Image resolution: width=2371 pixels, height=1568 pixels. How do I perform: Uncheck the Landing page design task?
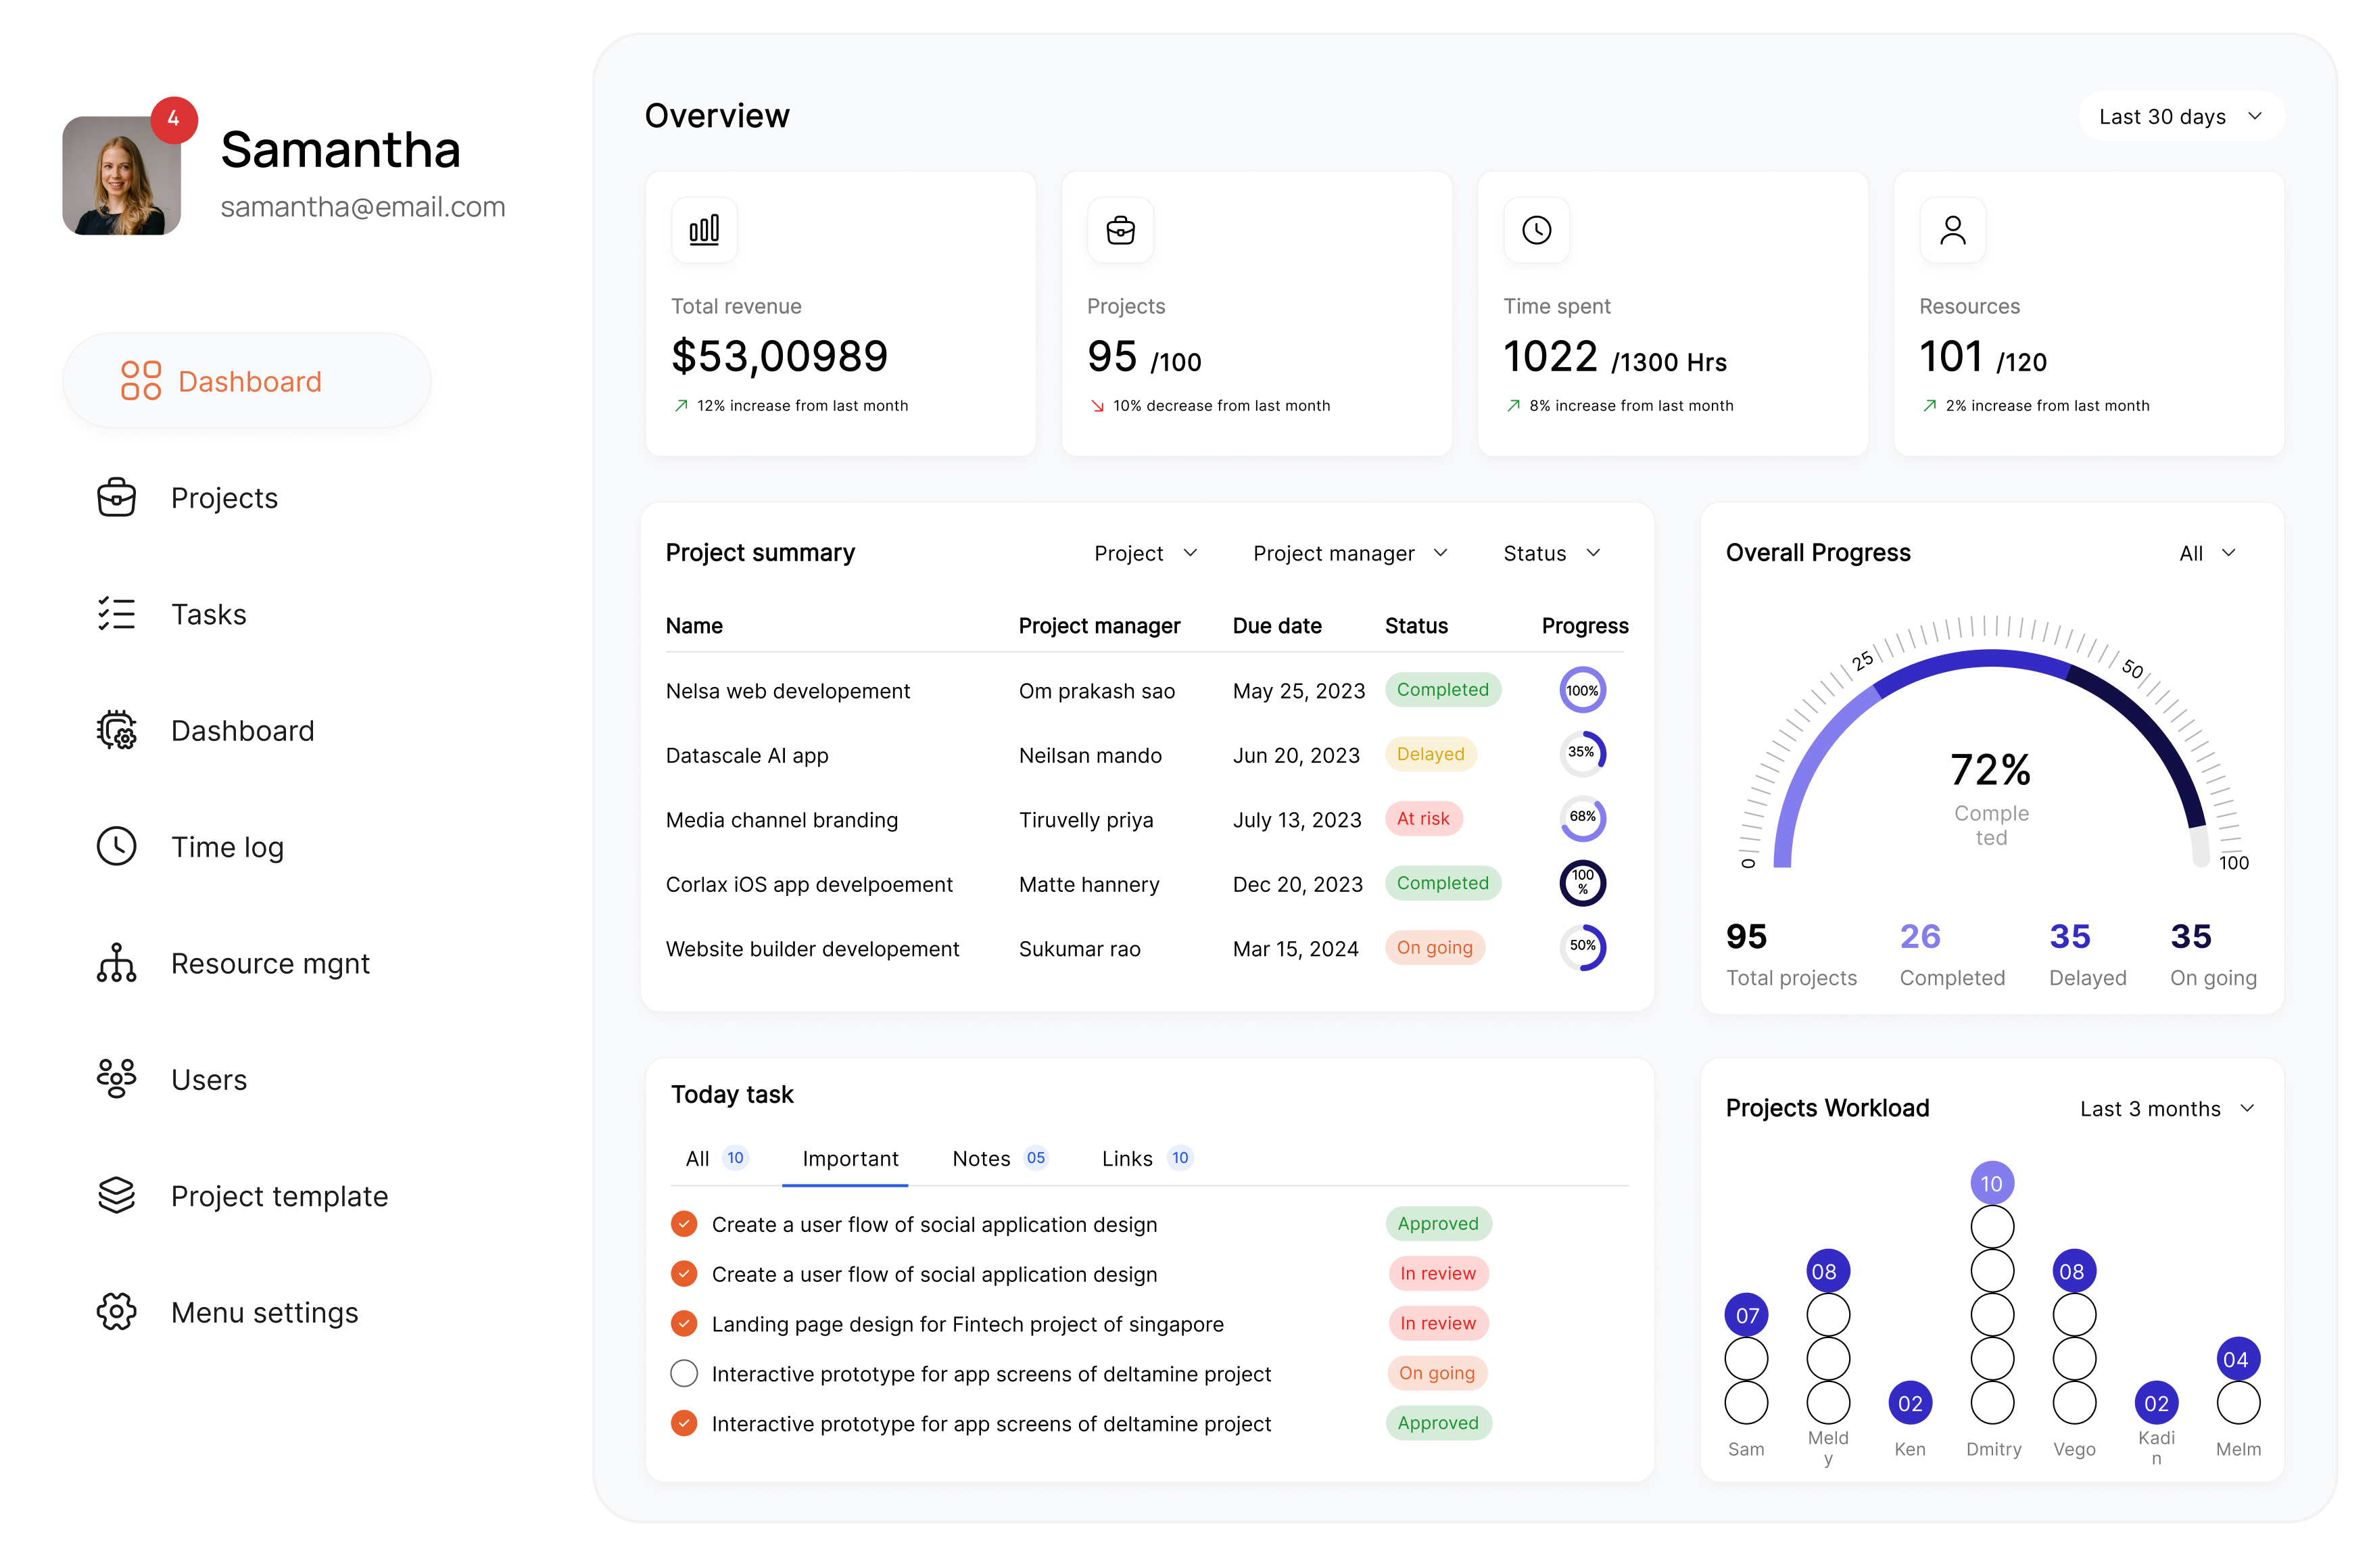tap(684, 1323)
